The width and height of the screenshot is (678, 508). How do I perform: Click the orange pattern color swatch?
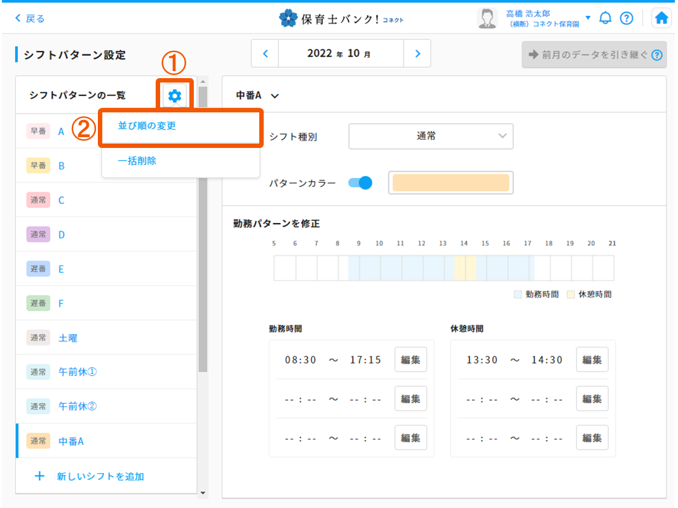click(x=451, y=183)
